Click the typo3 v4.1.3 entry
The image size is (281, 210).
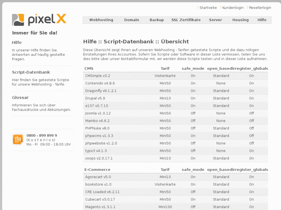tap(96, 151)
